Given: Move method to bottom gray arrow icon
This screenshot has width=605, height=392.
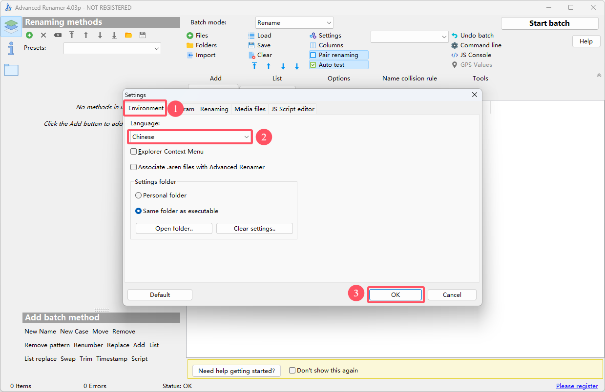Looking at the screenshot, I should [x=114, y=35].
